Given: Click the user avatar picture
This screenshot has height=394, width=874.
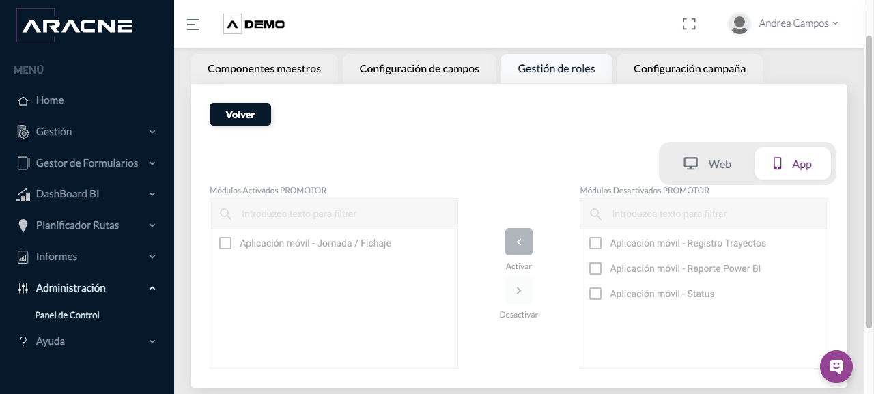Looking at the screenshot, I should tap(739, 24).
